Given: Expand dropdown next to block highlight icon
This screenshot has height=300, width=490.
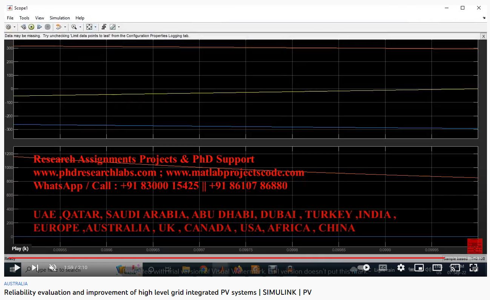Looking at the screenshot, I should pyautogui.click(x=65, y=27).
